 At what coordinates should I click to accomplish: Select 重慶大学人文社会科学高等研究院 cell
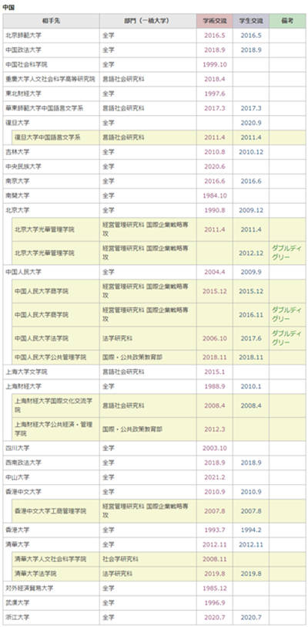pos(51,80)
